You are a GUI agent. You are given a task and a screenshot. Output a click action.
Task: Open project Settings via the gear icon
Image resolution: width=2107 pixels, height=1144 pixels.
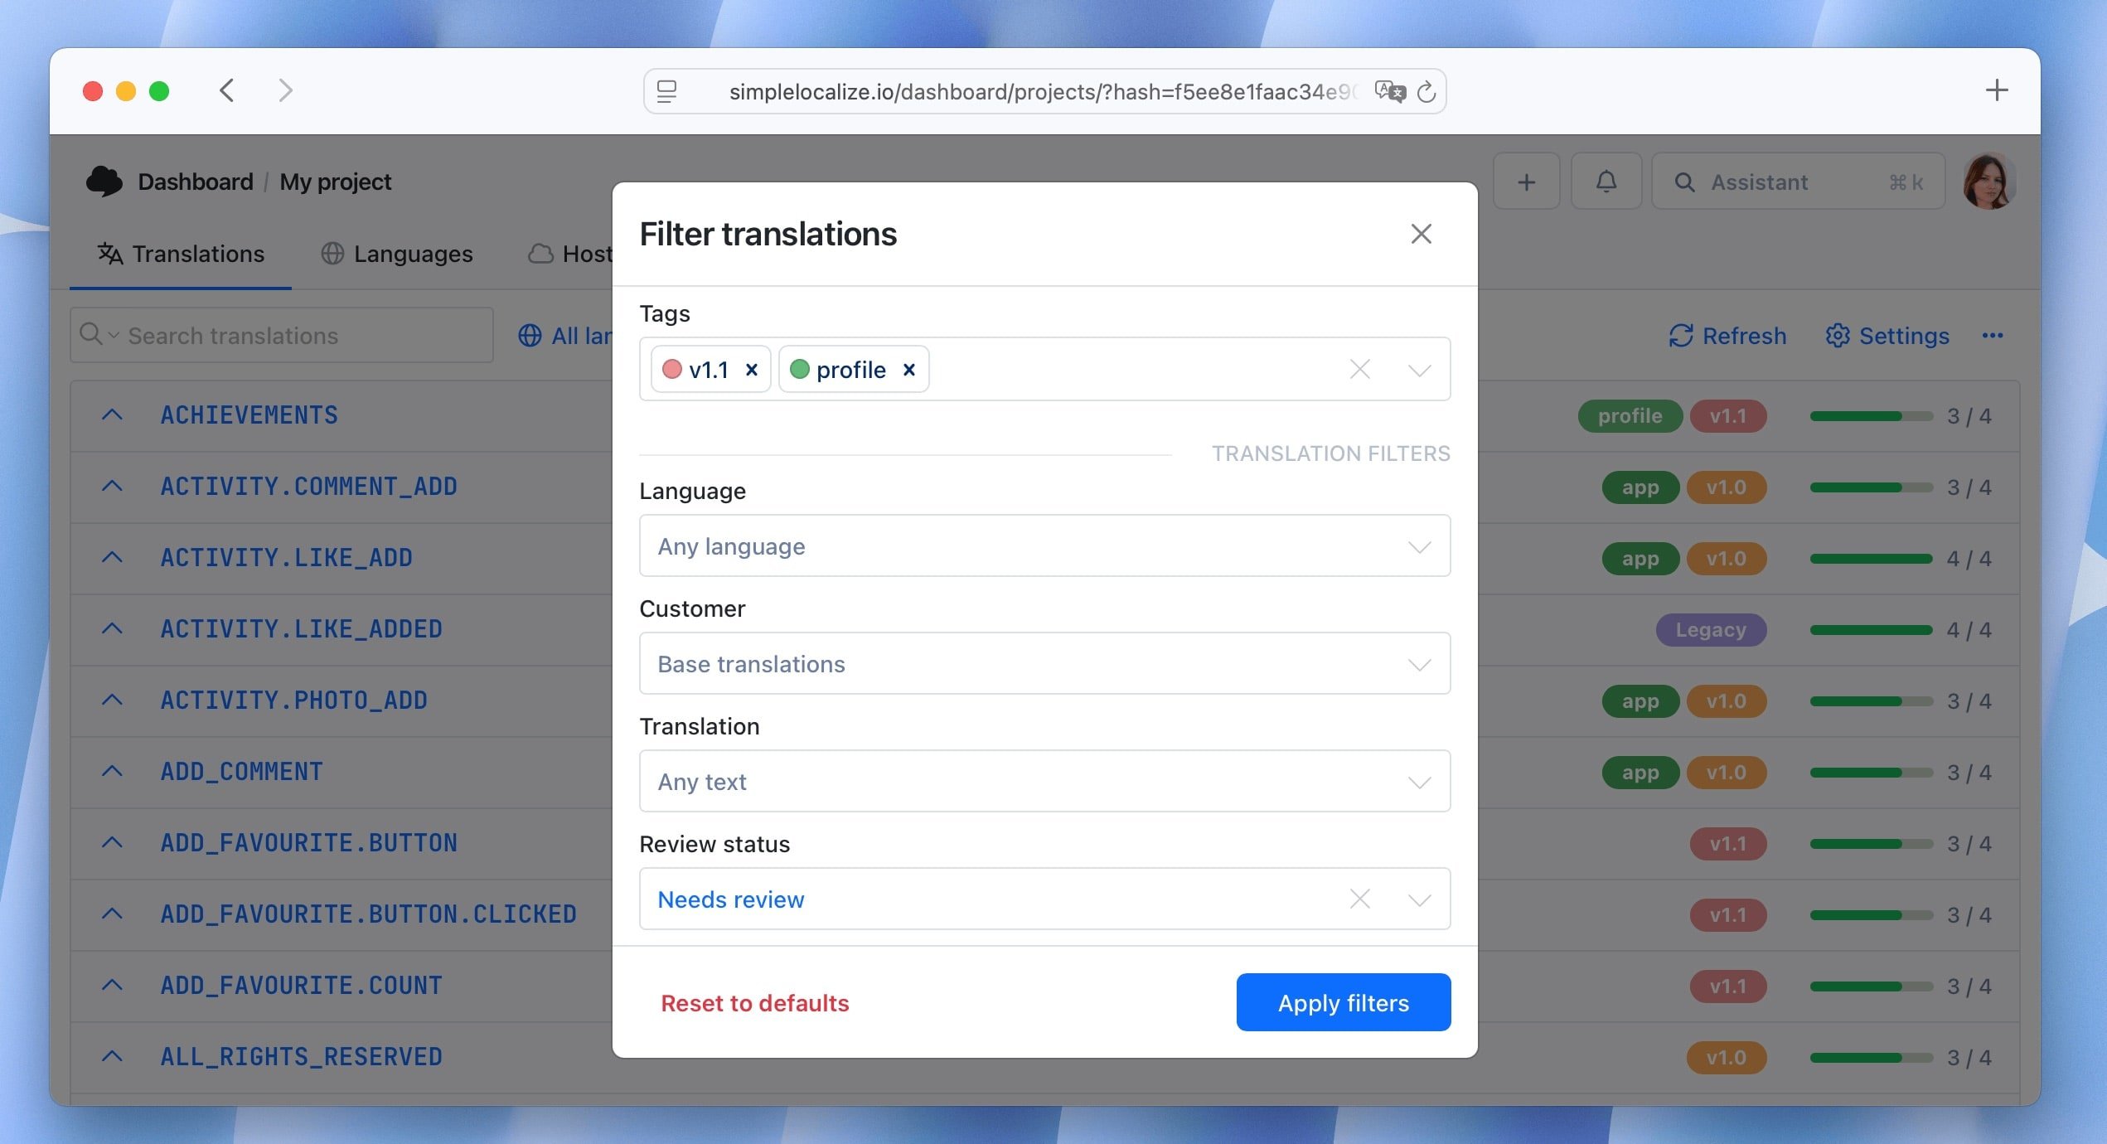click(x=1839, y=336)
